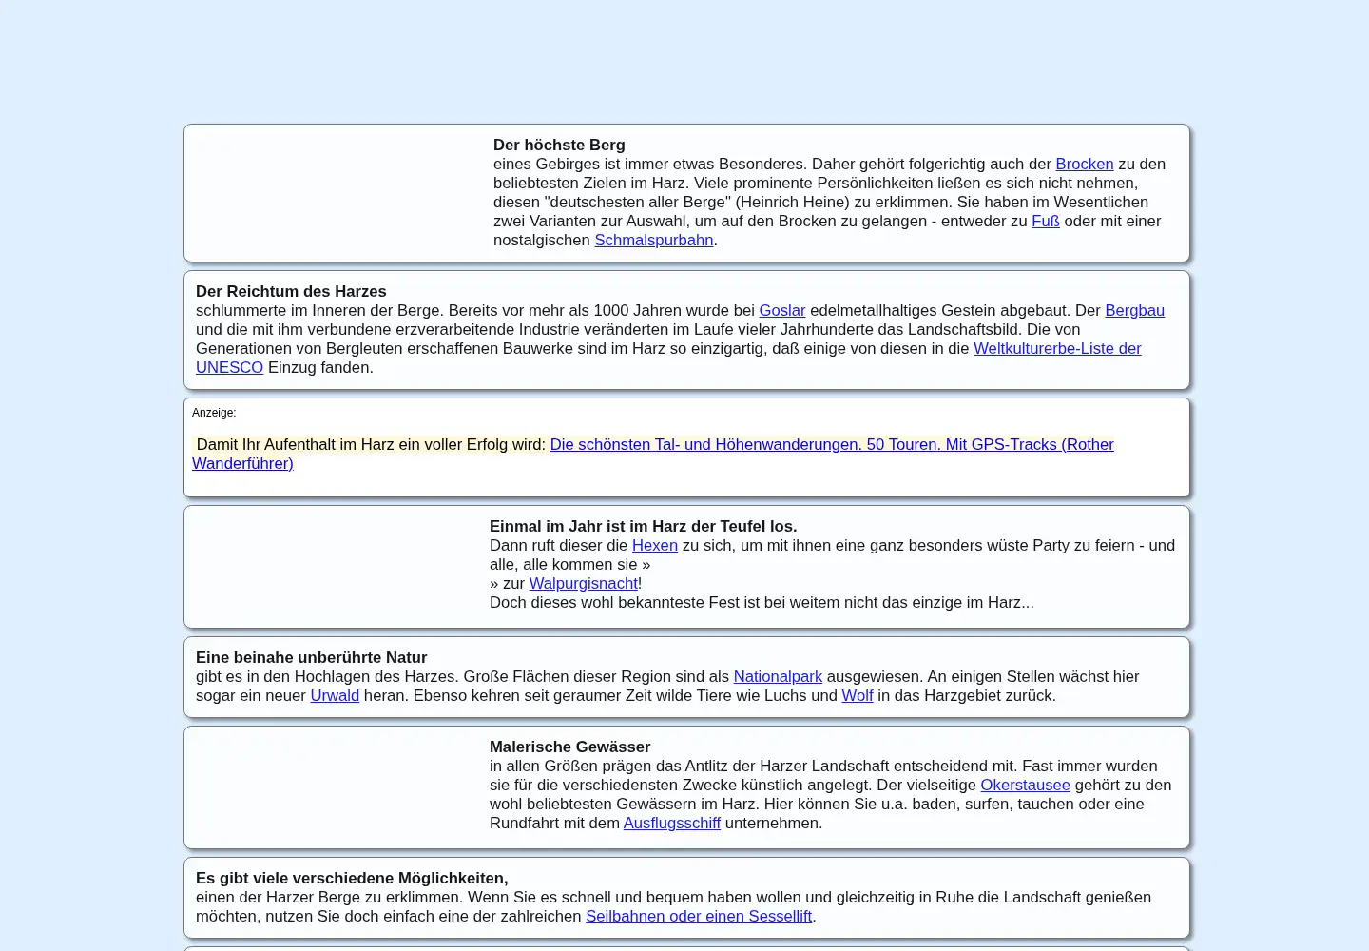Open the Brocken link
The height and width of the screenshot is (951, 1369).
tap(1084, 164)
